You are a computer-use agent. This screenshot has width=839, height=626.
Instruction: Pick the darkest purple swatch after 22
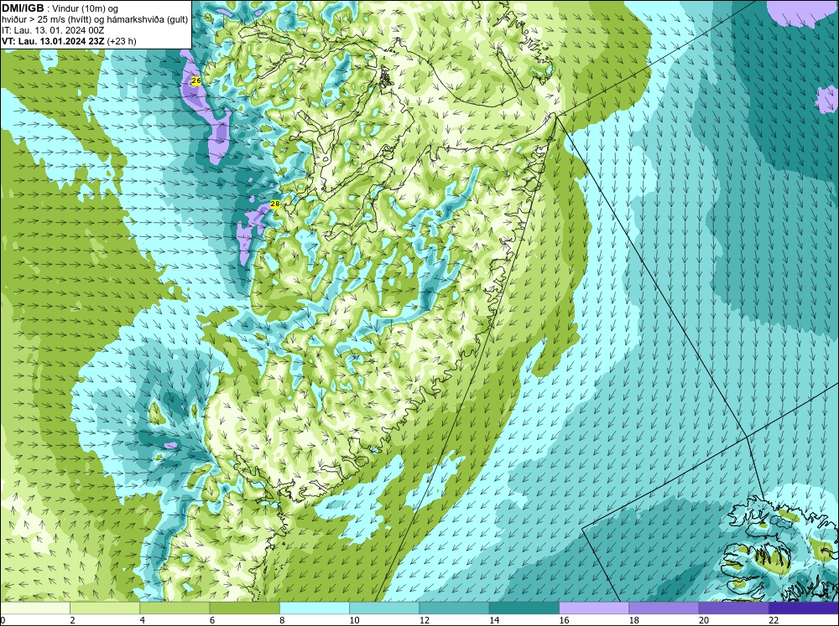tap(804, 608)
